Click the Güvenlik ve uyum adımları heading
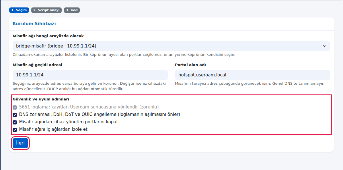 click(x=41, y=99)
